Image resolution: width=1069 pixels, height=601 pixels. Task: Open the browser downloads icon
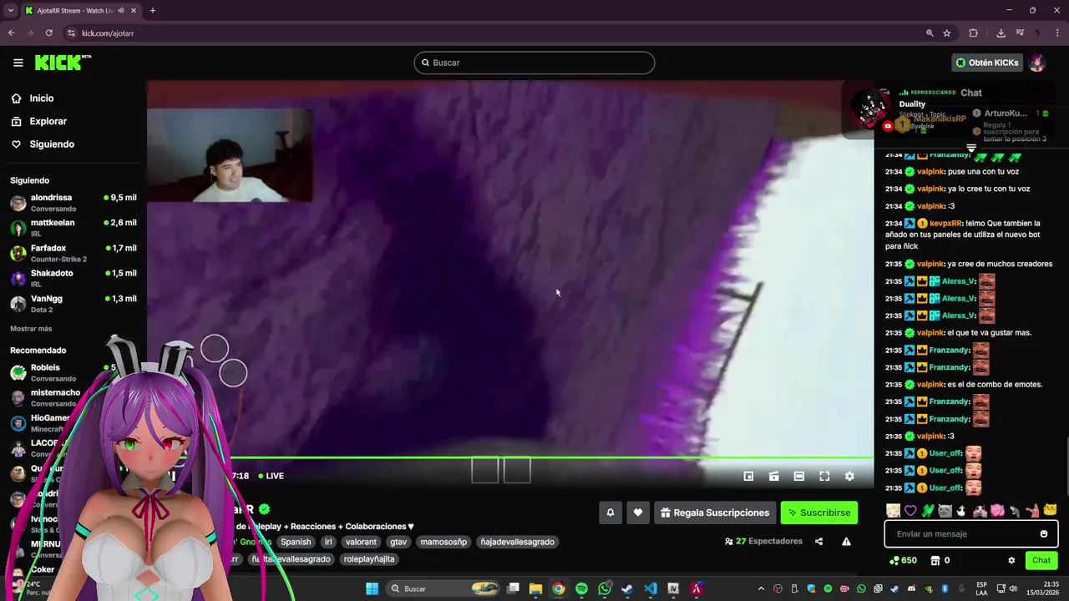pyautogui.click(x=1001, y=33)
